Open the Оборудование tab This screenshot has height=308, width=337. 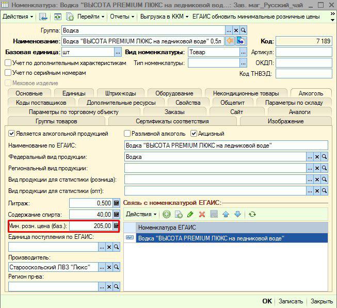174,93
